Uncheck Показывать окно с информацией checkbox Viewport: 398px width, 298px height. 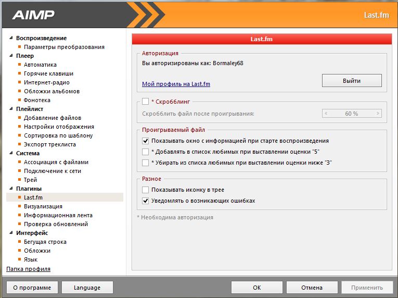[x=146, y=141]
